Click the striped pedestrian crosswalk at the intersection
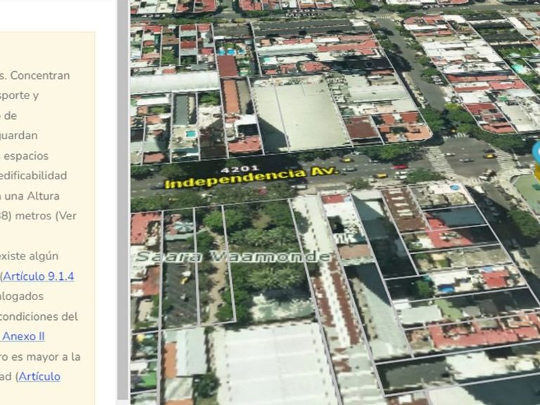This screenshot has width=540, height=405. pyautogui.click(x=441, y=163)
